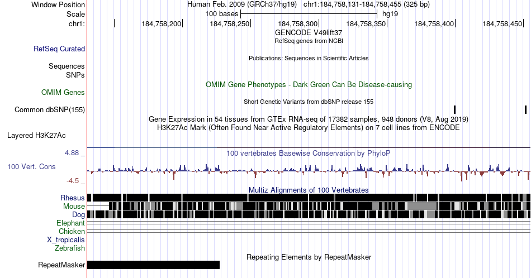Select the Elephant alignment row label

[x=70, y=223]
